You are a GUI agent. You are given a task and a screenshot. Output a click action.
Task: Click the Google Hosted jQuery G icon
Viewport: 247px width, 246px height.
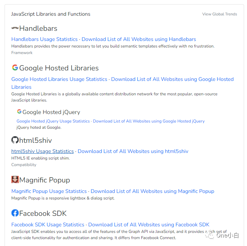(19, 112)
